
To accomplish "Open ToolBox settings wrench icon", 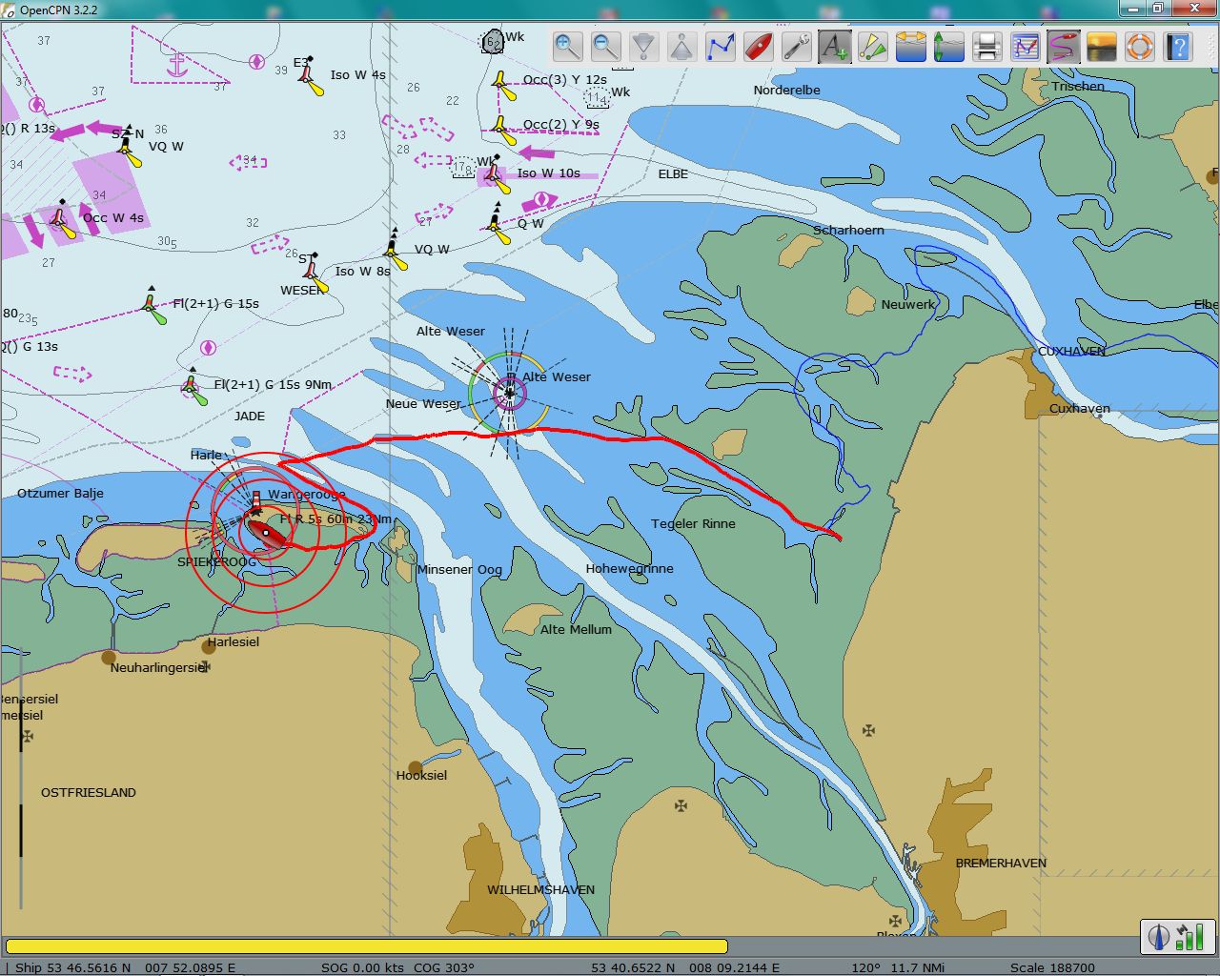I will click(x=797, y=46).
